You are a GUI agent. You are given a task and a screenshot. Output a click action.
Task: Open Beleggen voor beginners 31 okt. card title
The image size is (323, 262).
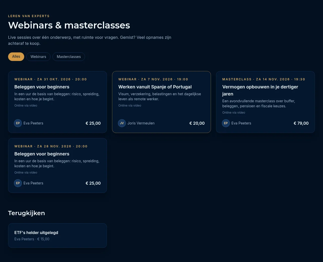[42, 87]
